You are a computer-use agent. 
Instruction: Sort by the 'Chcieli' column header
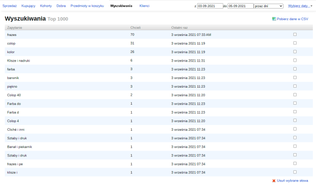[x=135, y=28]
